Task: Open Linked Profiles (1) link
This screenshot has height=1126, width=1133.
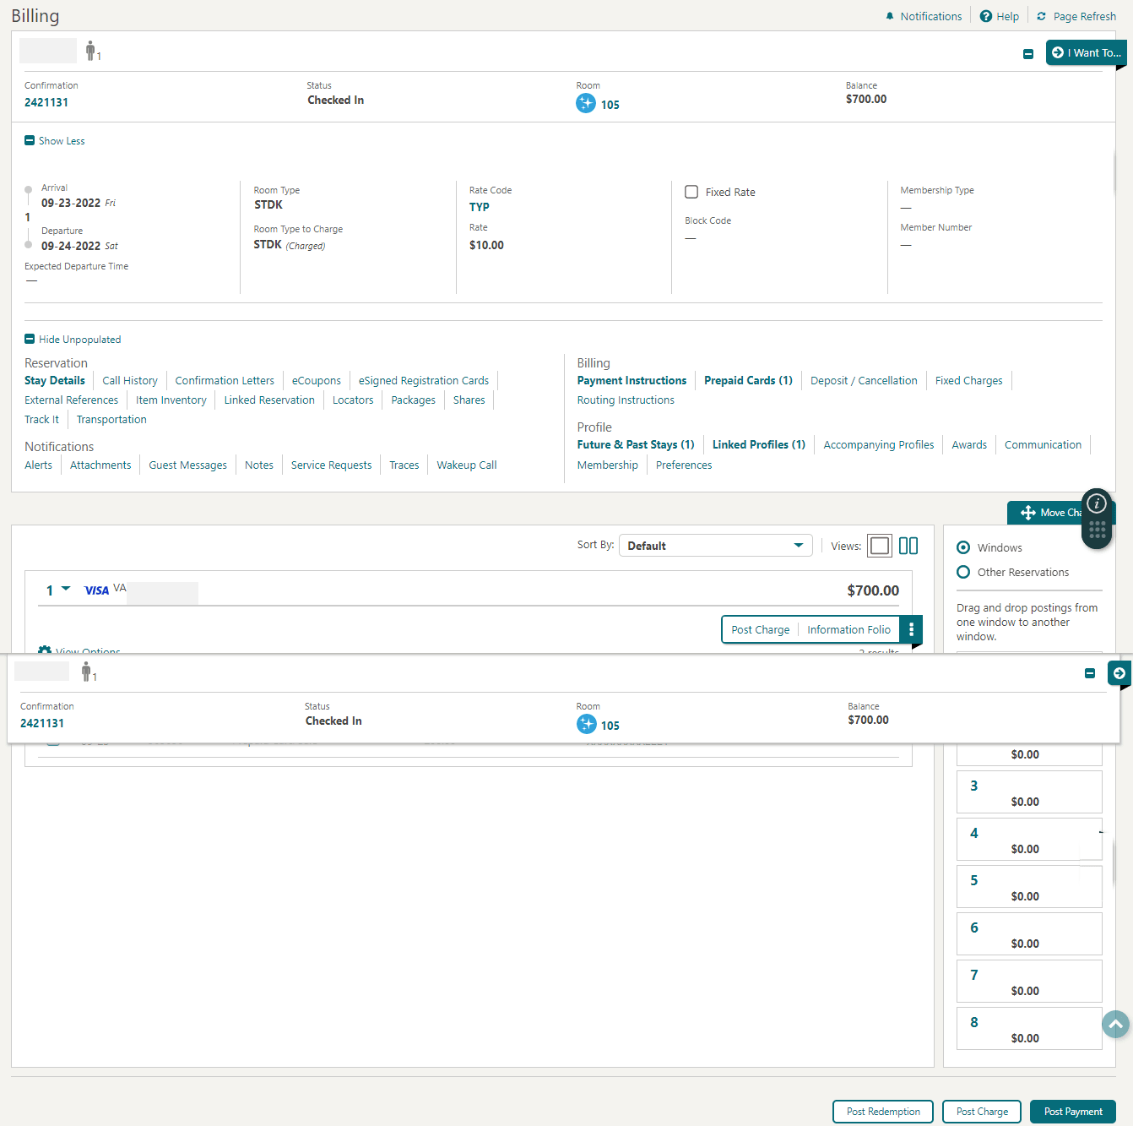Action: coord(759,445)
